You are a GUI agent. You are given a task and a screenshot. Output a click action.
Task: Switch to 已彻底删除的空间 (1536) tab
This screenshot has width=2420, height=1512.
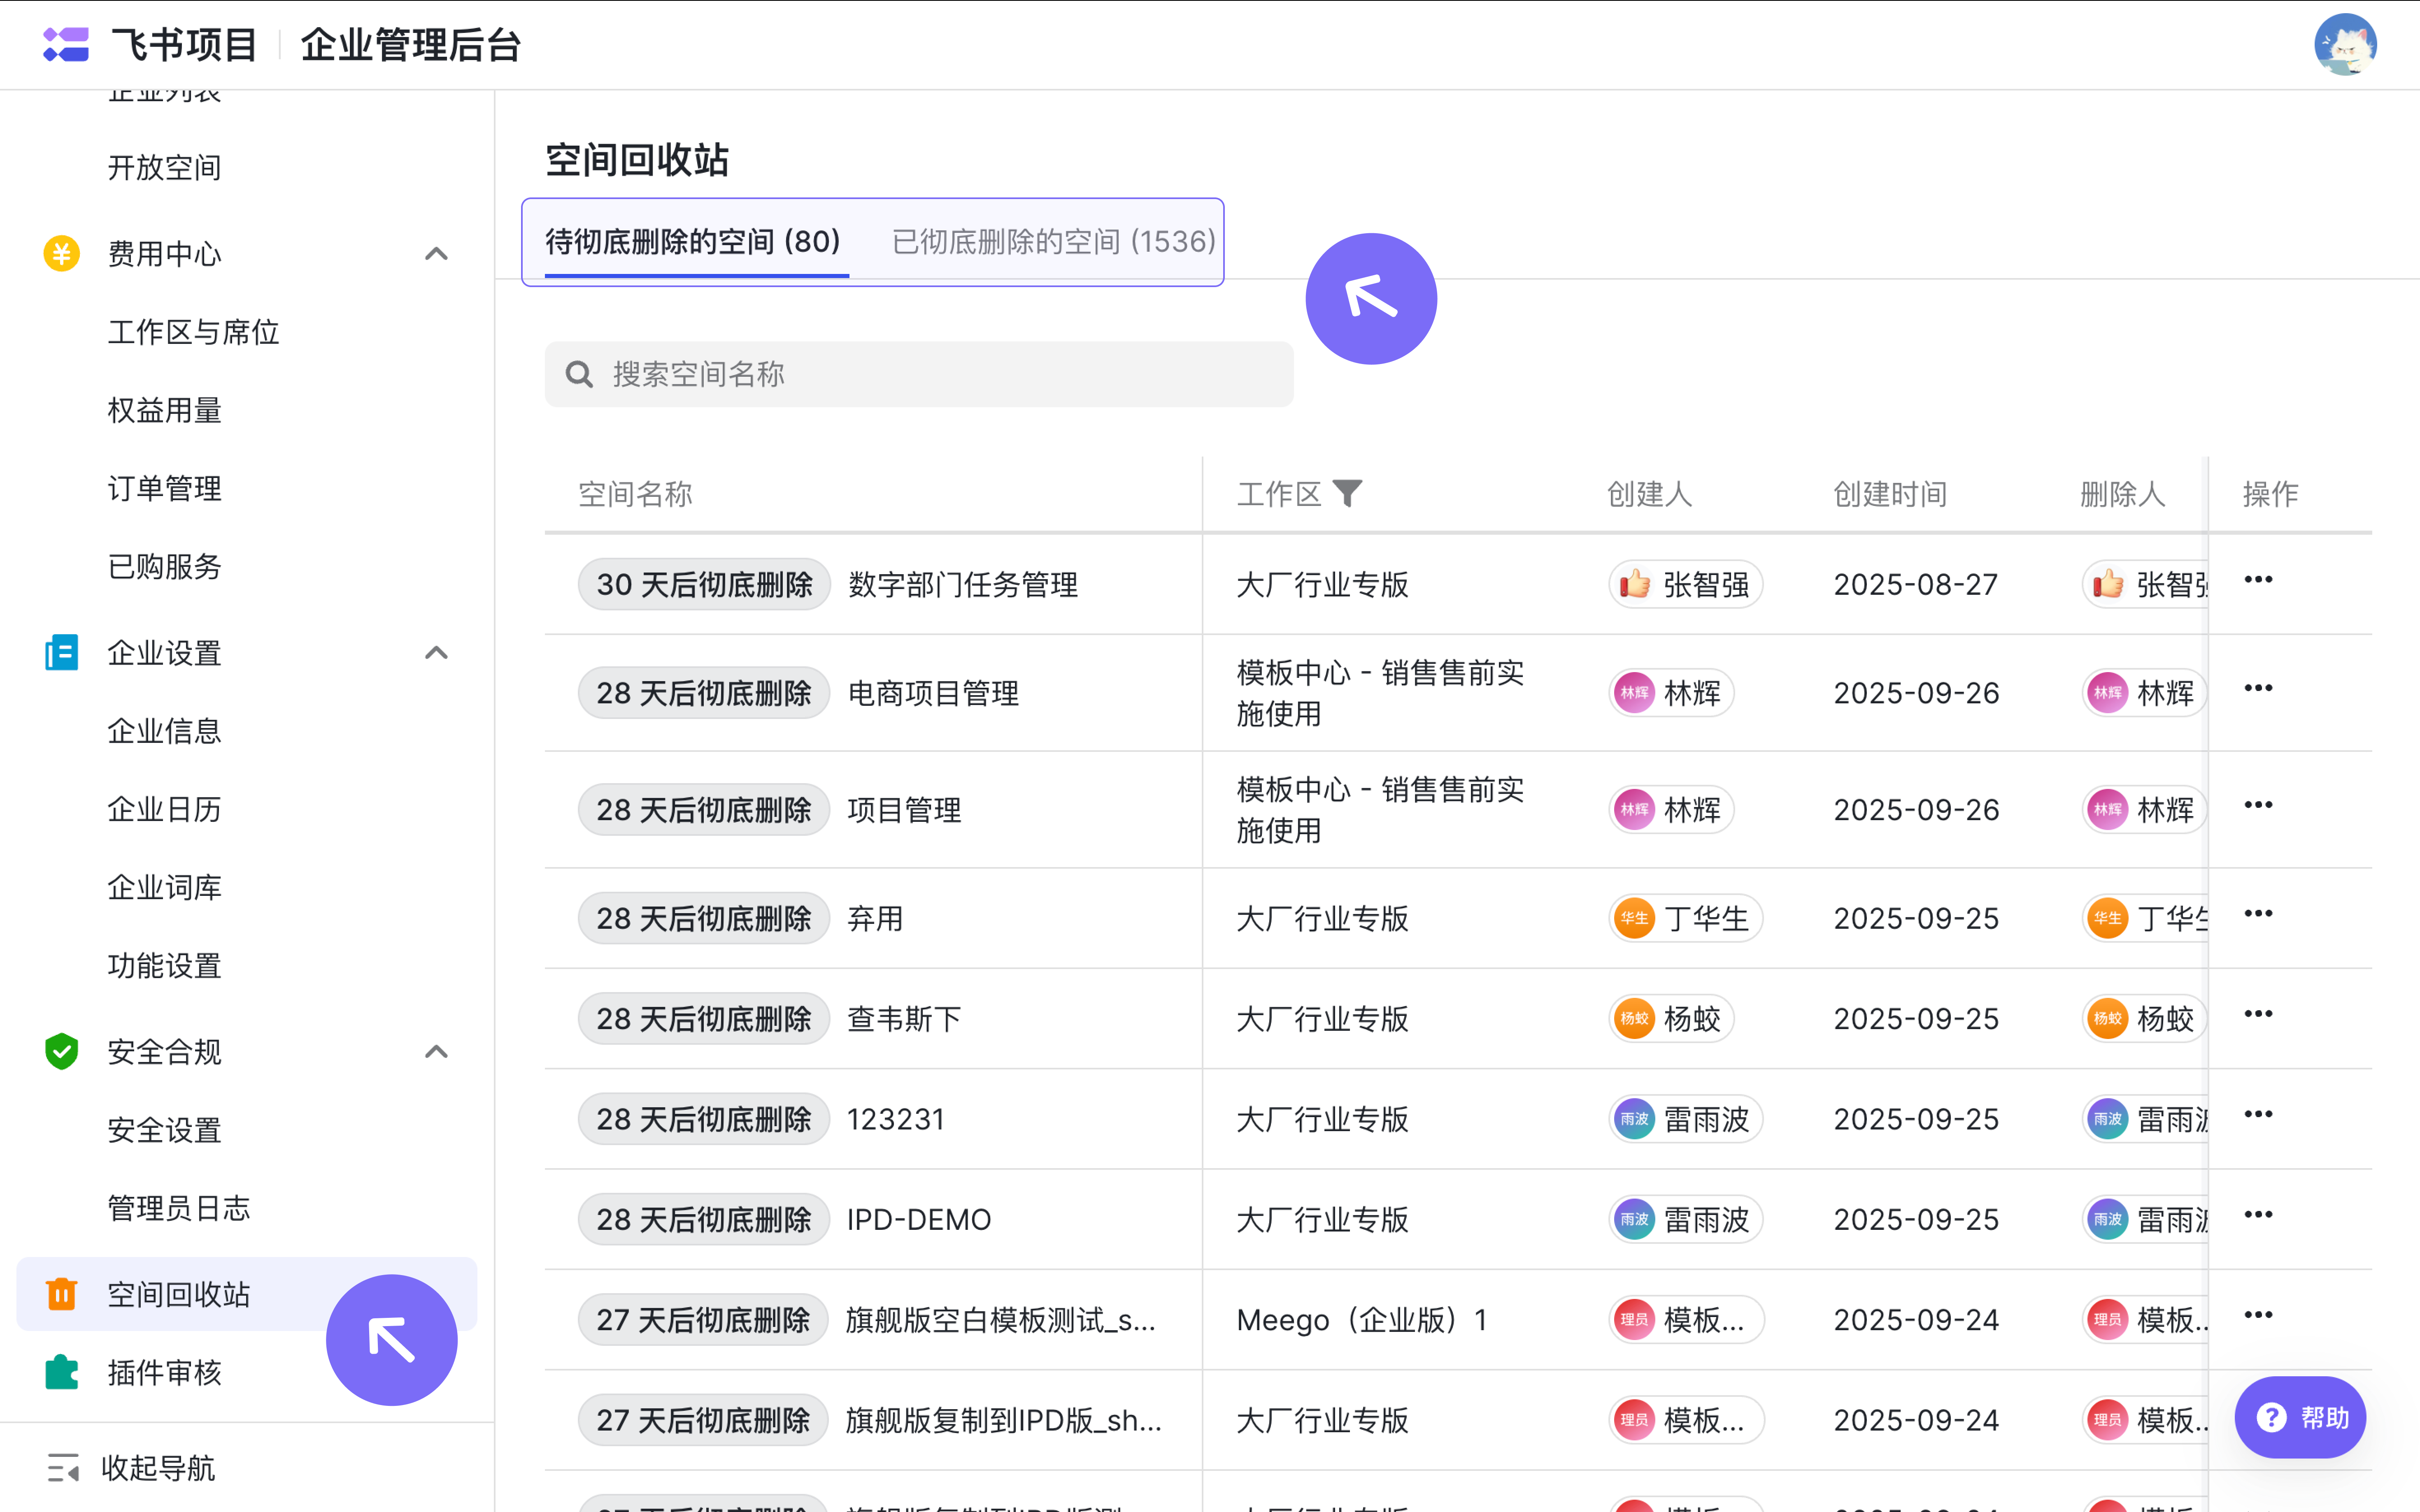tap(1054, 242)
